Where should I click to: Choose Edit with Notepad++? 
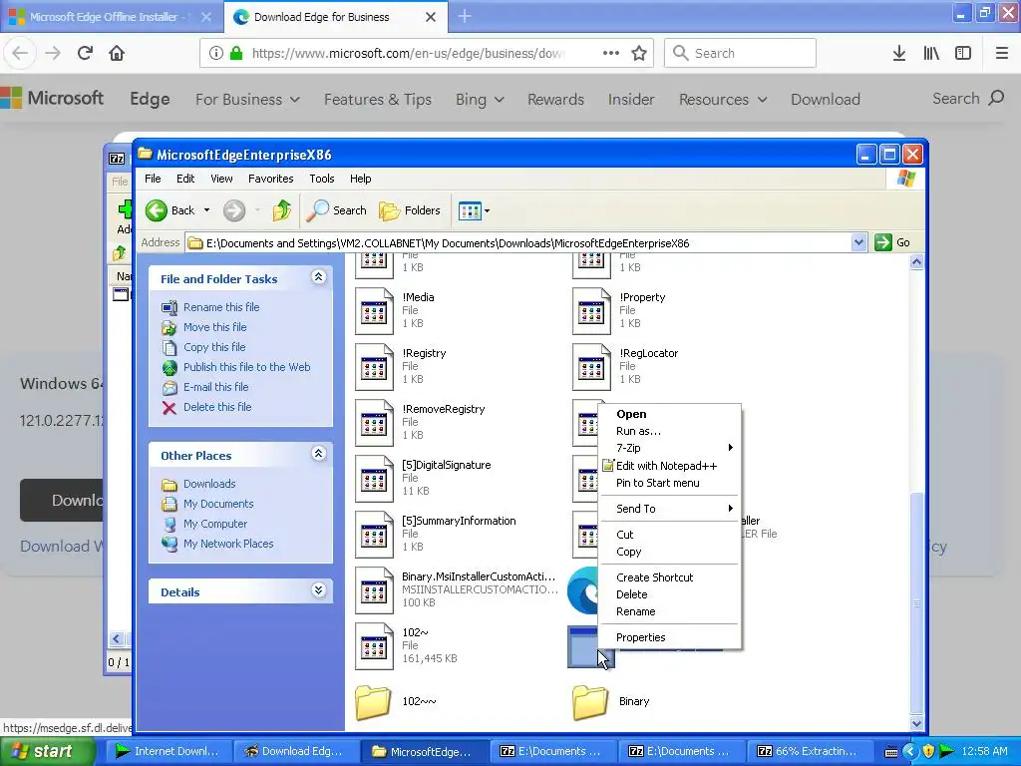[x=669, y=466]
